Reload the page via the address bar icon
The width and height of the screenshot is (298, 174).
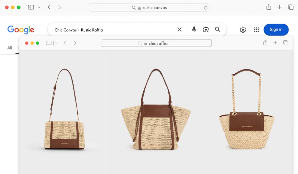[206, 7]
